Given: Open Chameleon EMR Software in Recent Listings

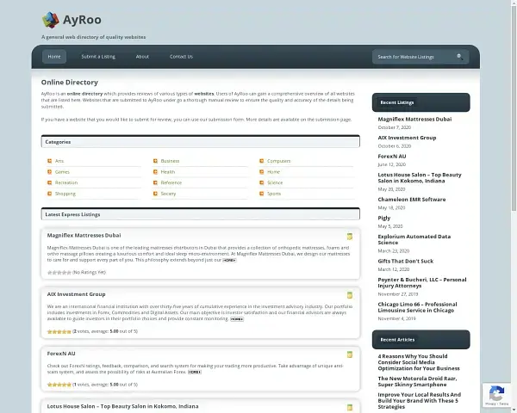Looking at the screenshot, I should (x=411, y=199).
